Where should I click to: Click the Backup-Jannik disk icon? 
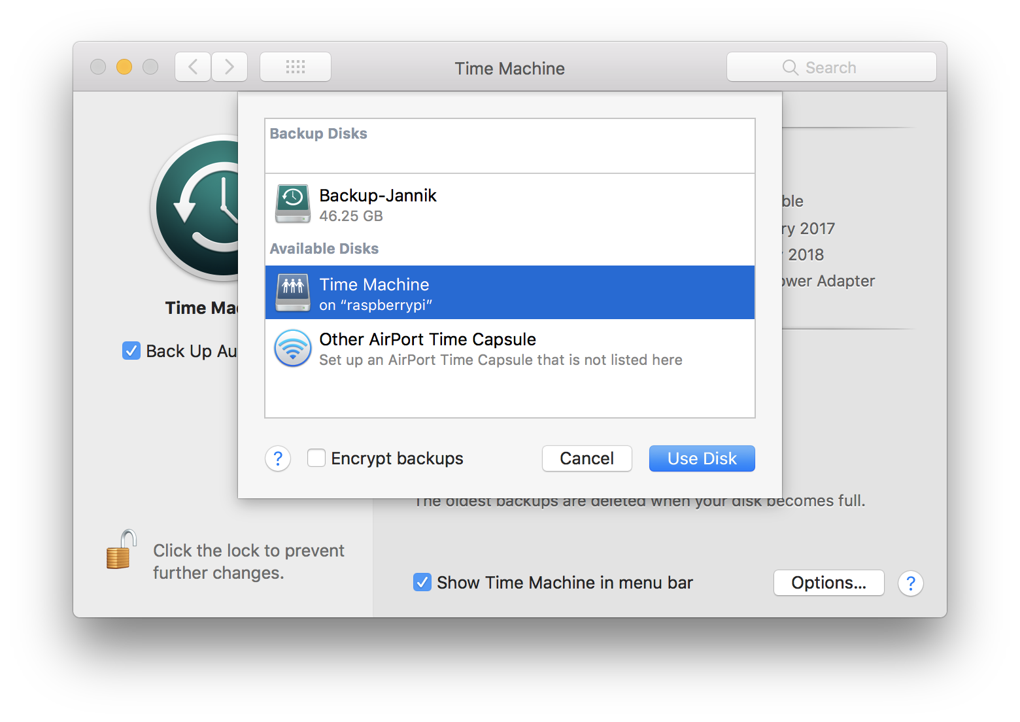click(293, 203)
